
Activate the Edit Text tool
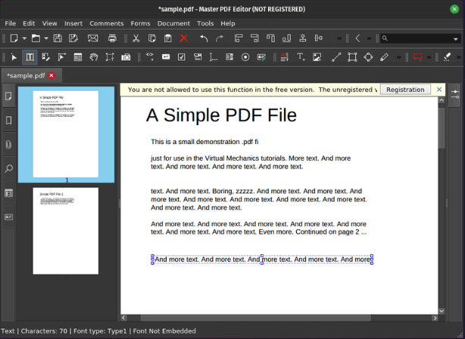click(30, 57)
